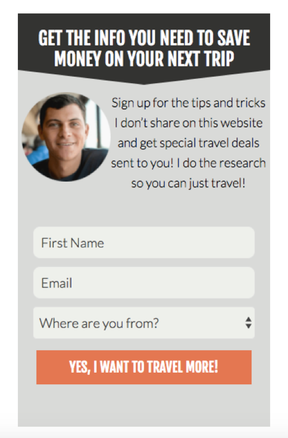Click the upward arrow of country selector
Image resolution: width=288 pixels, height=438 pixels.
click(x=248, y=320)
